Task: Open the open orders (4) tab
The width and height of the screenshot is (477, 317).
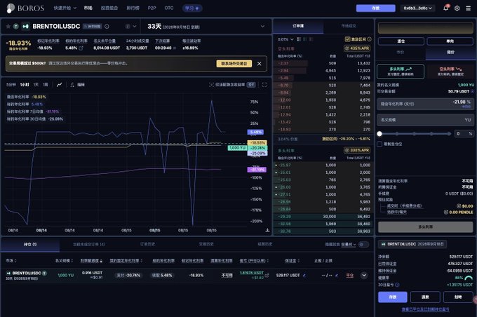Action: tap(89, 244)
